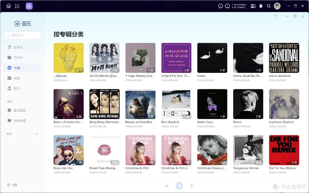Viewport: 309px width, 193px height.
Task: Click the system search magnifier icon
Action: (269, 6)
